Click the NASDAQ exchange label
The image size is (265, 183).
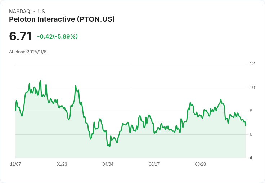(x=19, y=12)
